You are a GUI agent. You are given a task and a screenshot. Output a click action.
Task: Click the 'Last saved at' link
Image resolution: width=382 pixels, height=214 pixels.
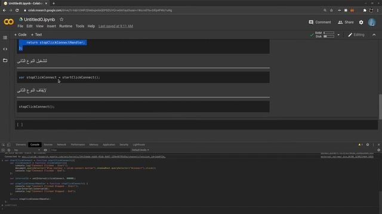tap(116, 26)
